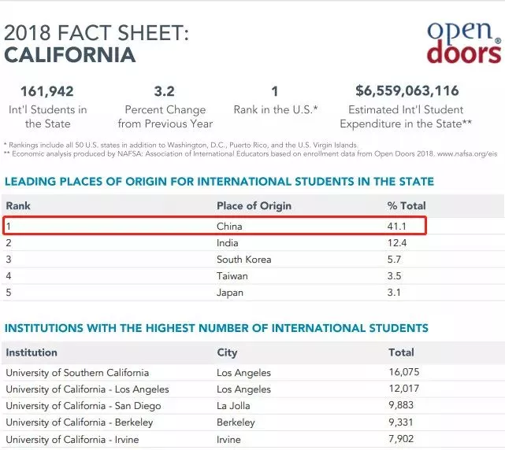Click 'Estimated Int'l Student Expenditure' label
505x450 pixels.
pos(406,116)
